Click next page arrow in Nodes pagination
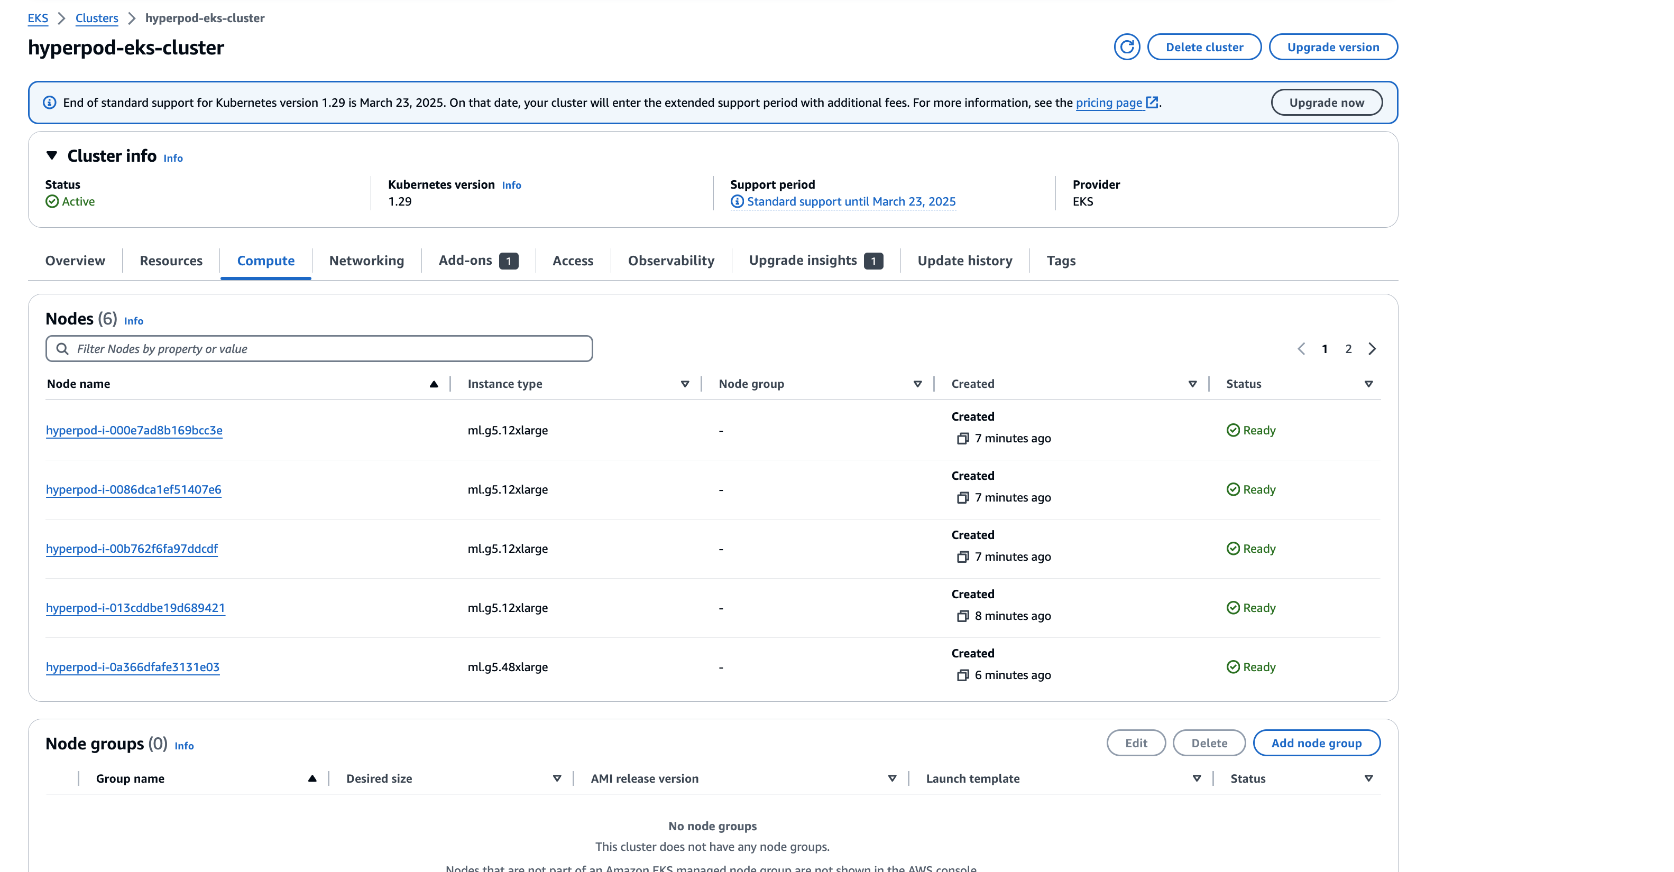 coord(1372,349)
